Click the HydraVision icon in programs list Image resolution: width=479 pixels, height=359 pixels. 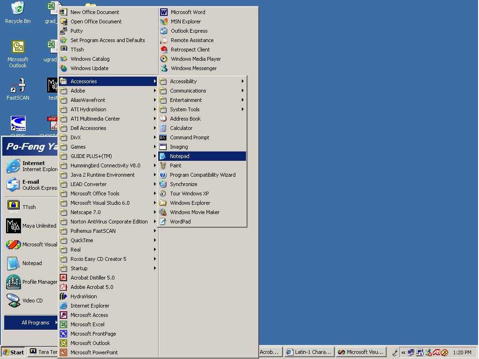click(63, 296)
